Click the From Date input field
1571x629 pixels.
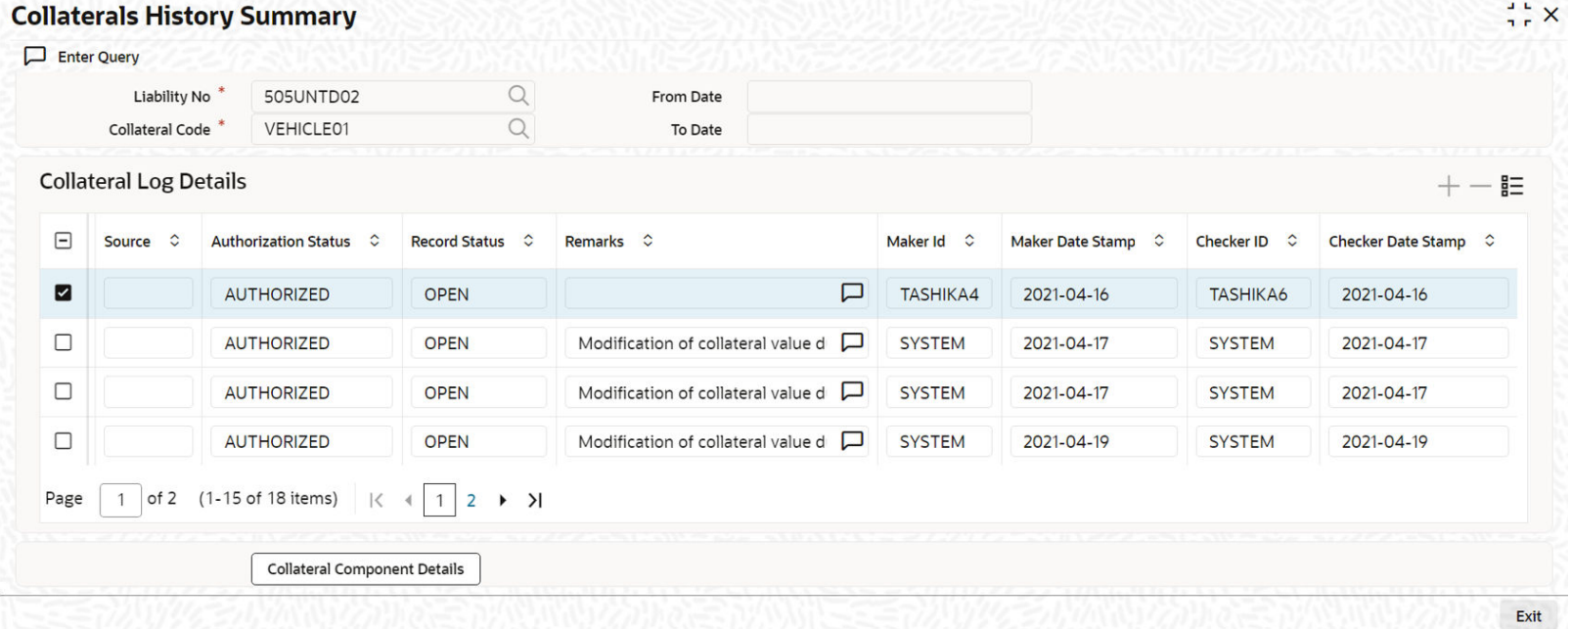[x=889, y=96]
